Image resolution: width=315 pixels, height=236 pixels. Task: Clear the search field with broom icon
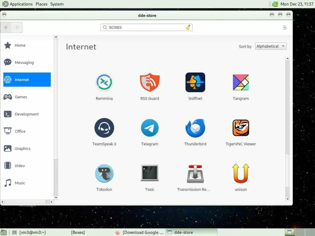(x=188, y=27)
